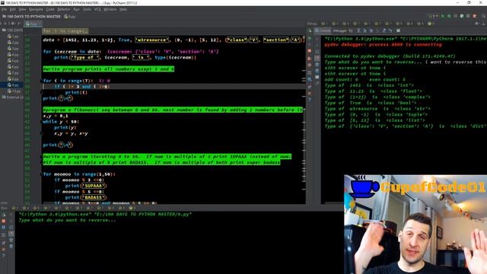Click the Rerun icon in Run panel
Viewport: 487px width, 274px height.
[3, 215]
